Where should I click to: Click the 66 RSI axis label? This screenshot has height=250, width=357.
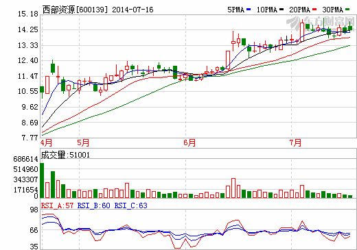(34, 231)
